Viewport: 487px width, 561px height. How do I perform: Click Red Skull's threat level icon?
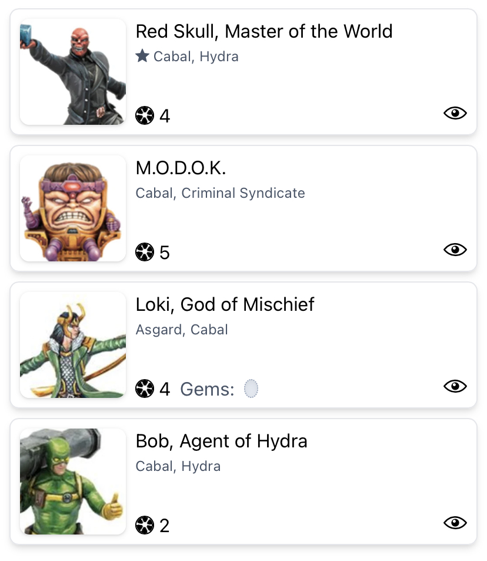tap(145, 116)
